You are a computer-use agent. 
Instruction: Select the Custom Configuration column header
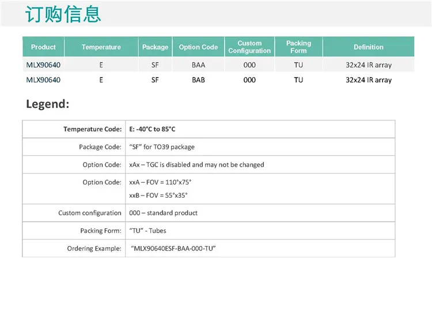(249, 47)
